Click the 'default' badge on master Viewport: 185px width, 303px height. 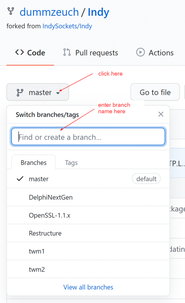click(x=146, y=179)
